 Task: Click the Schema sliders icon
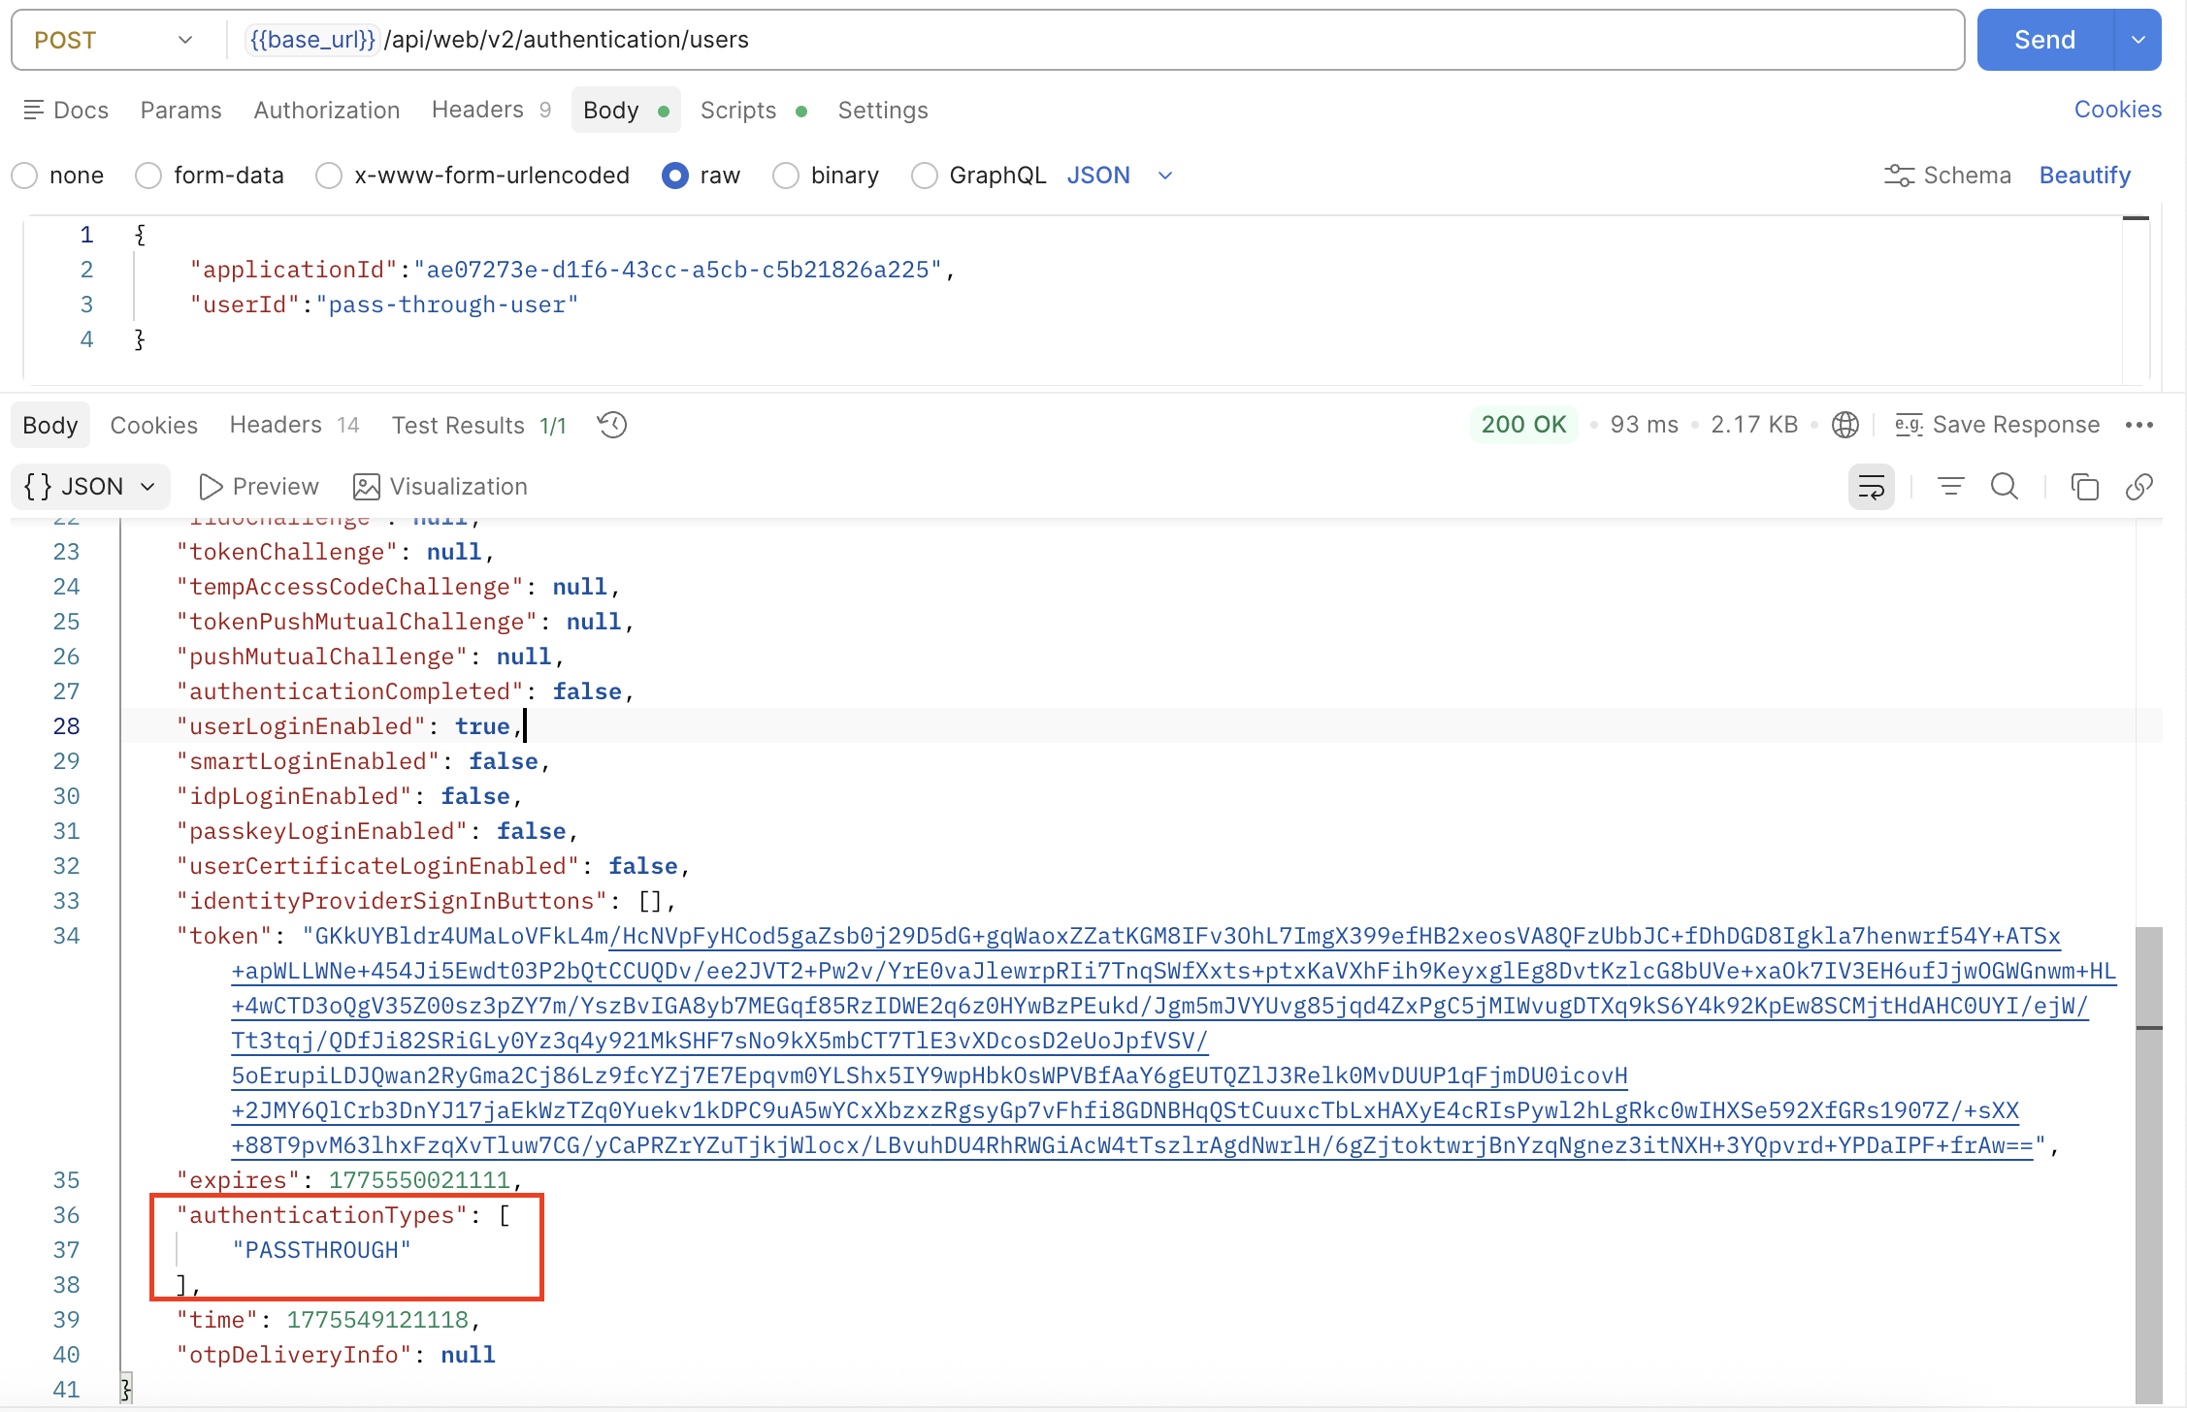coord(1899,176)
